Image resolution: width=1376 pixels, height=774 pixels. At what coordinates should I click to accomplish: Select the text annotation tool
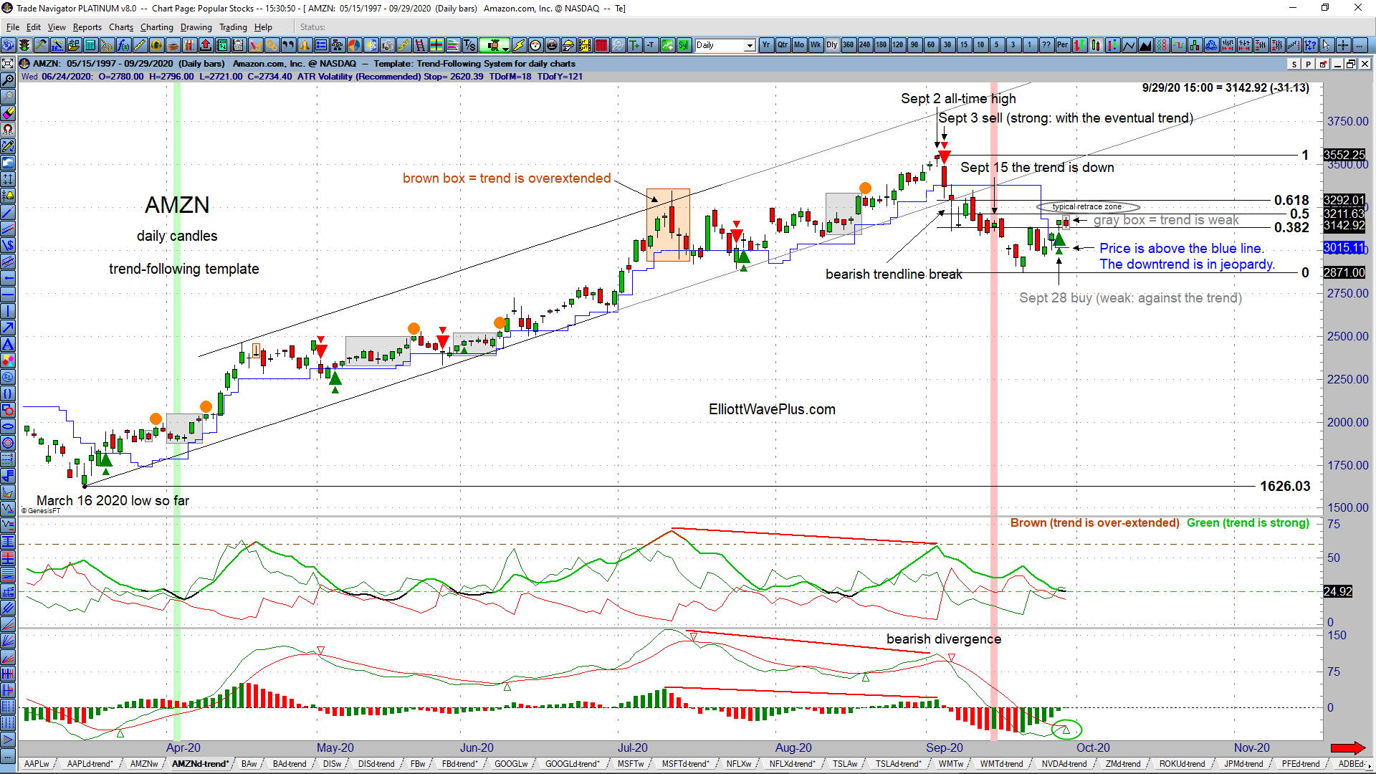[9, 344]
